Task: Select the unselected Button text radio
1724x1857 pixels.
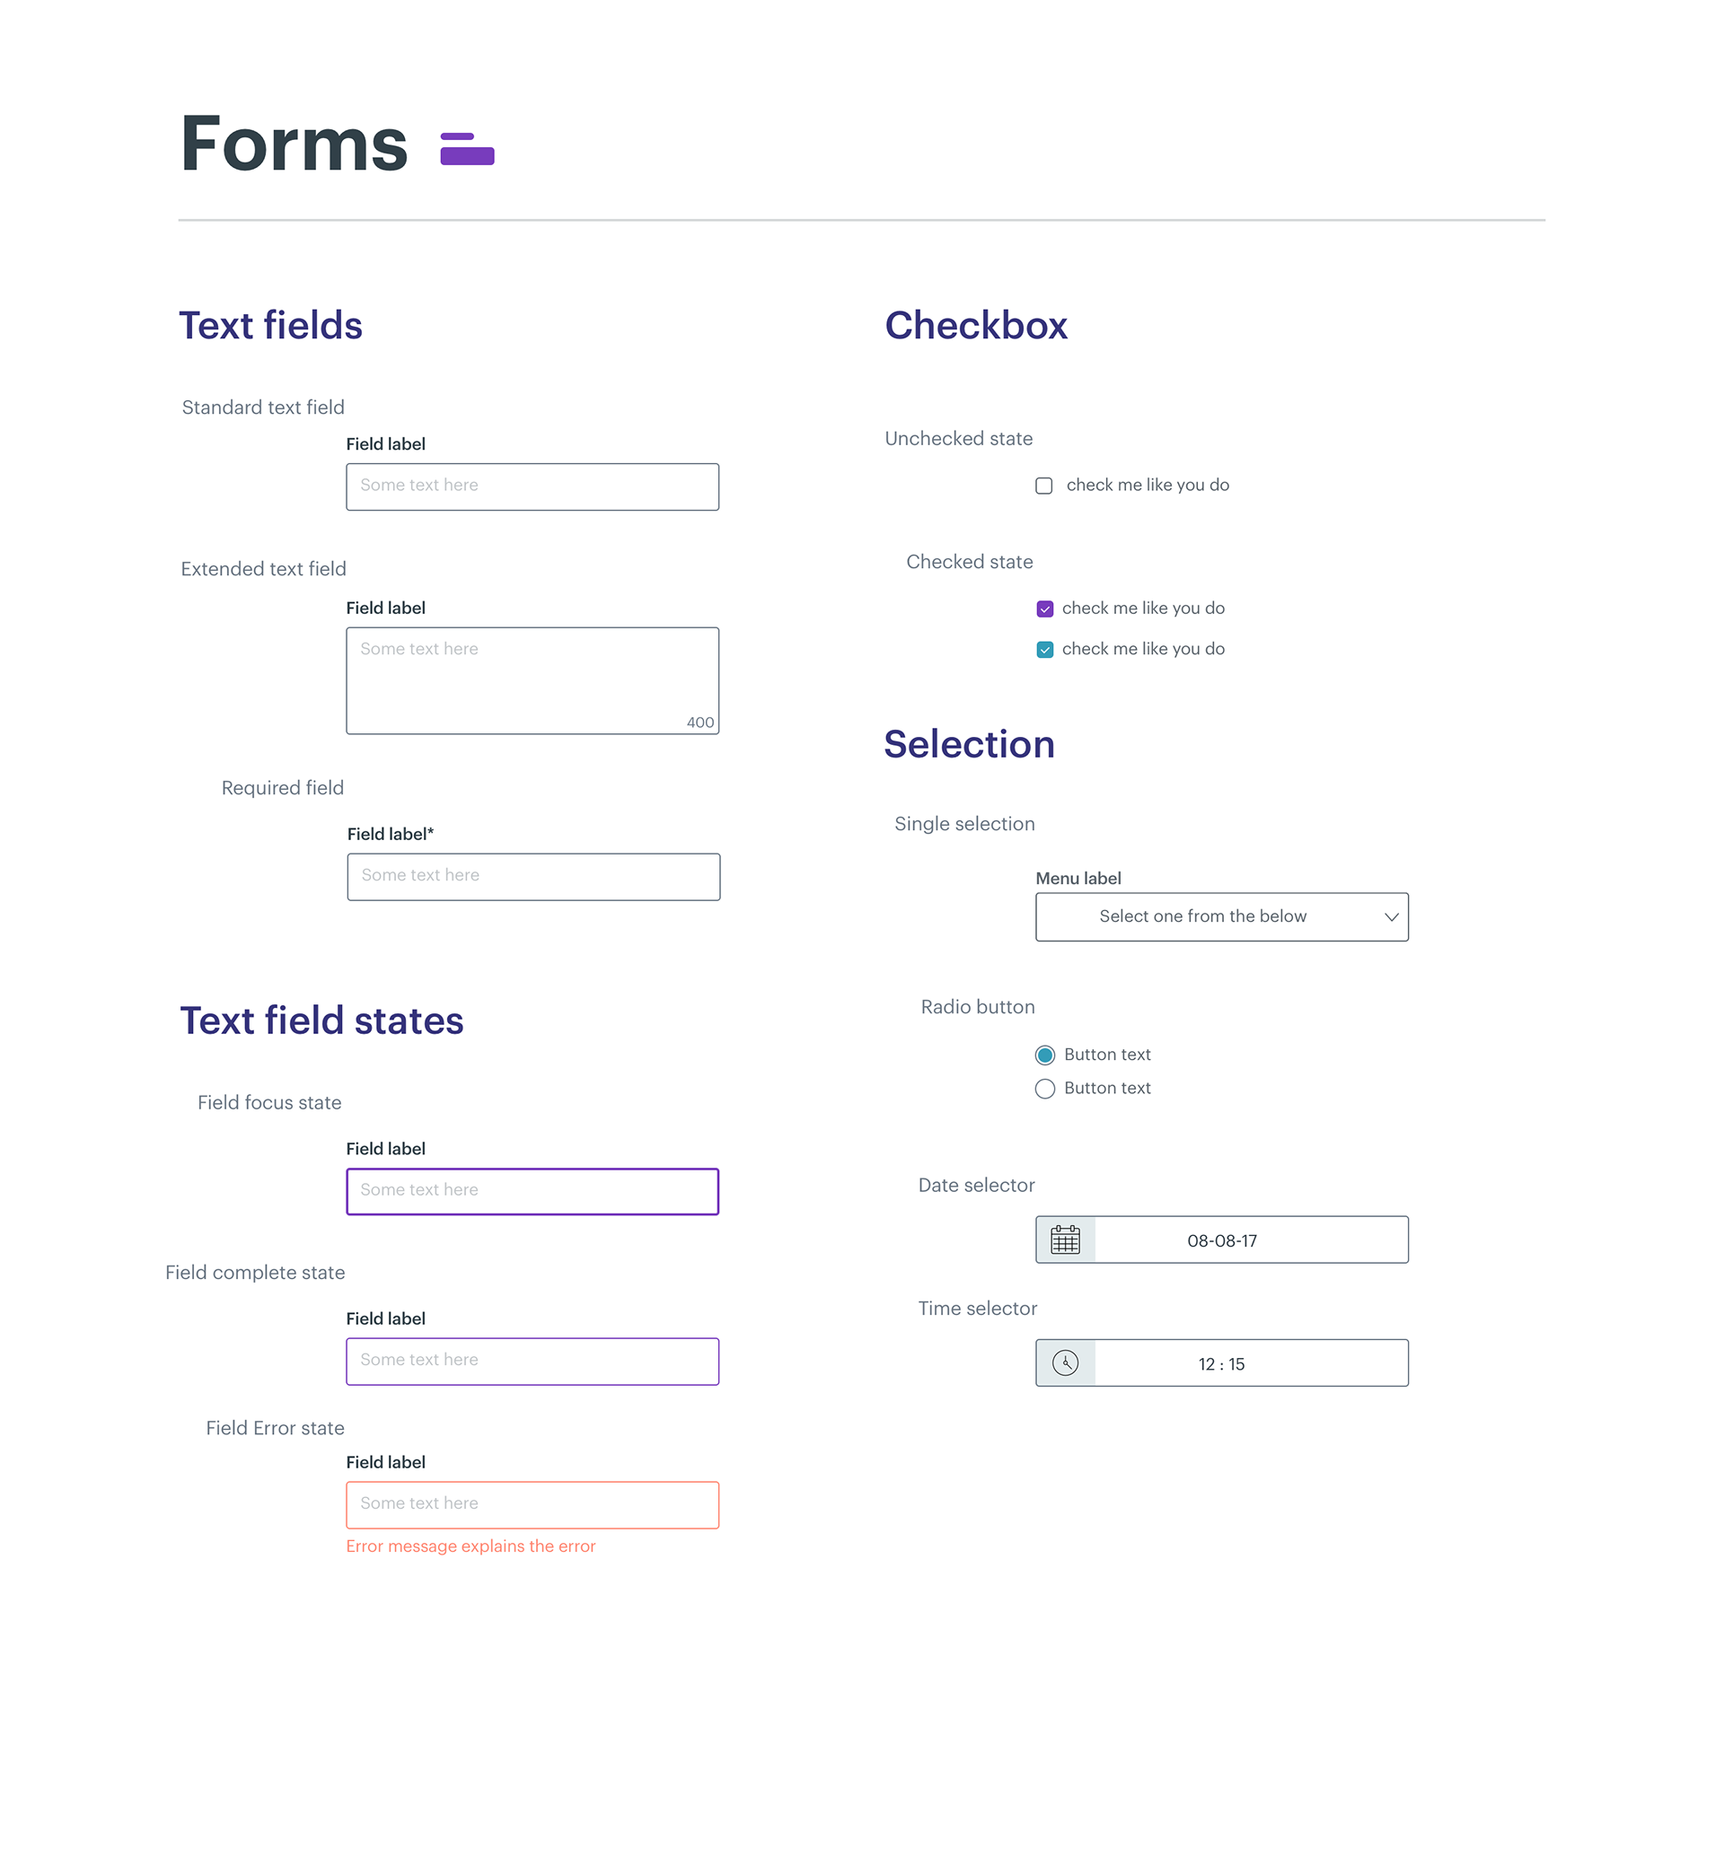Action: (x=1045, y=1089)
